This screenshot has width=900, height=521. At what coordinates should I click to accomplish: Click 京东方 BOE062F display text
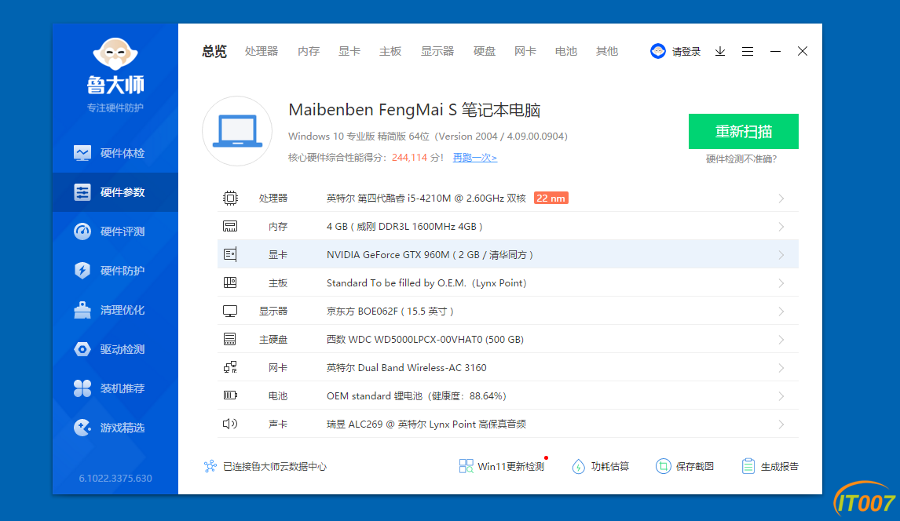pos(390,312)
